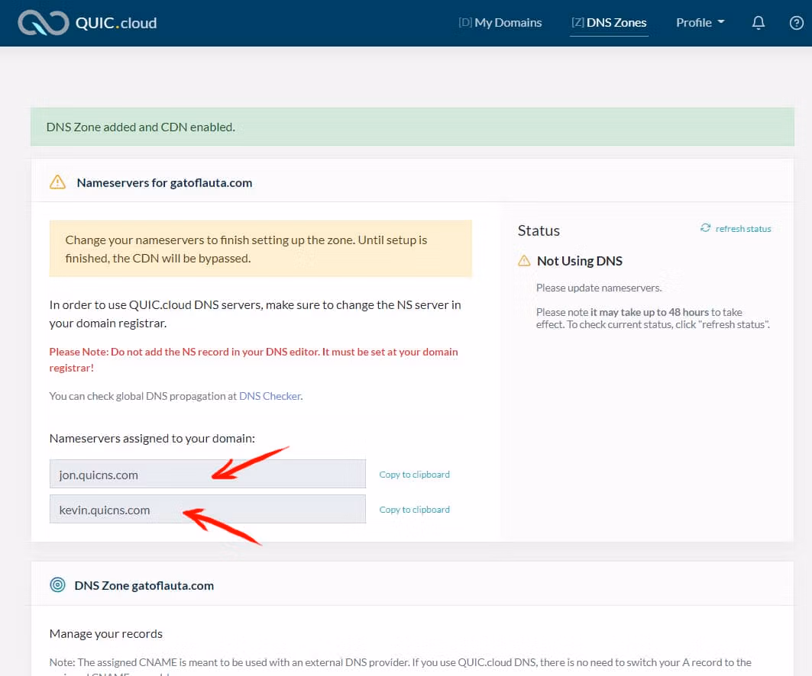
Task: Click 'it may take up to 48 hours' note
Action: 649,312
